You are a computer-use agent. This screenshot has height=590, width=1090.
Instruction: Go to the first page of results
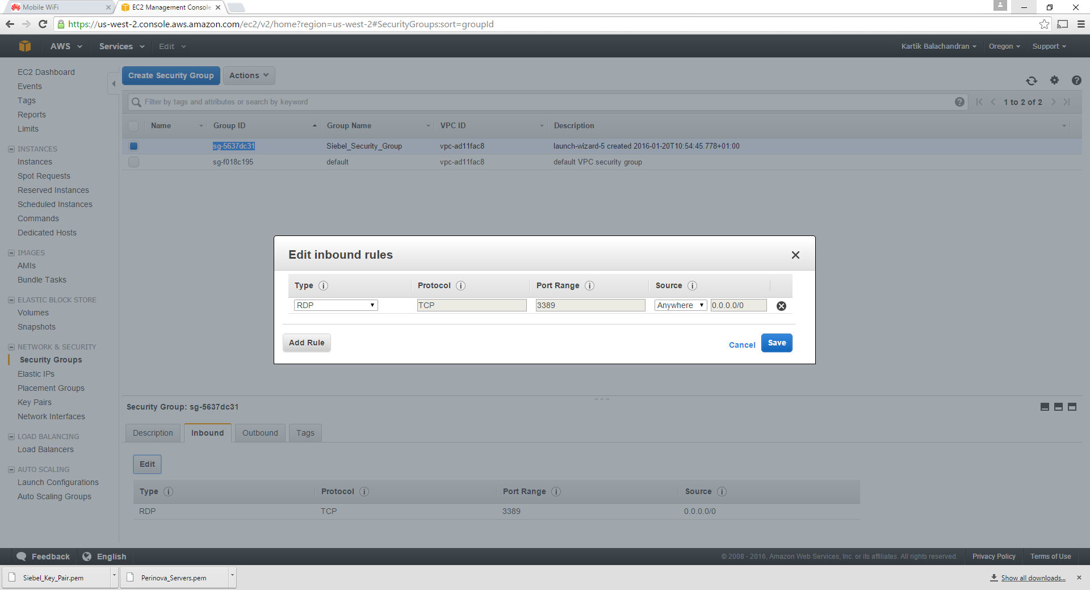(979, 102)
